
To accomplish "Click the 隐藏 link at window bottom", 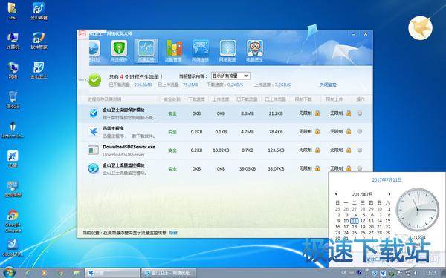I will tap(173, 233).
